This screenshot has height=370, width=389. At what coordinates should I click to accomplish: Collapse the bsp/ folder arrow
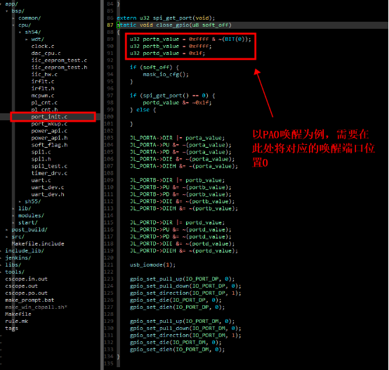[7, 11]
